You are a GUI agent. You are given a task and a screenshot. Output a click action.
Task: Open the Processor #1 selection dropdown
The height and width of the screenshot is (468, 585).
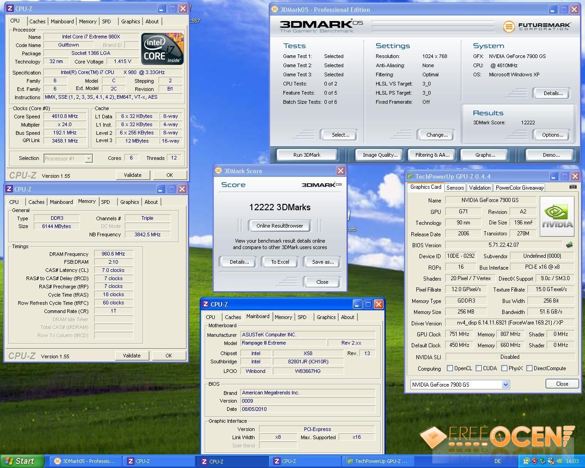point(89,159)
